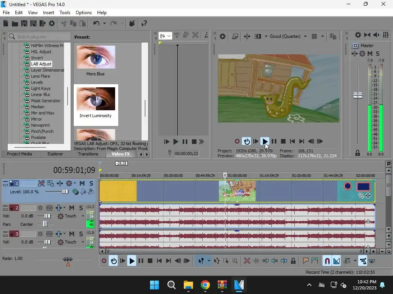The width and height of the screenshot is (393, 294).
Task: Open the Insert menu
Action: tap(48, 13)
